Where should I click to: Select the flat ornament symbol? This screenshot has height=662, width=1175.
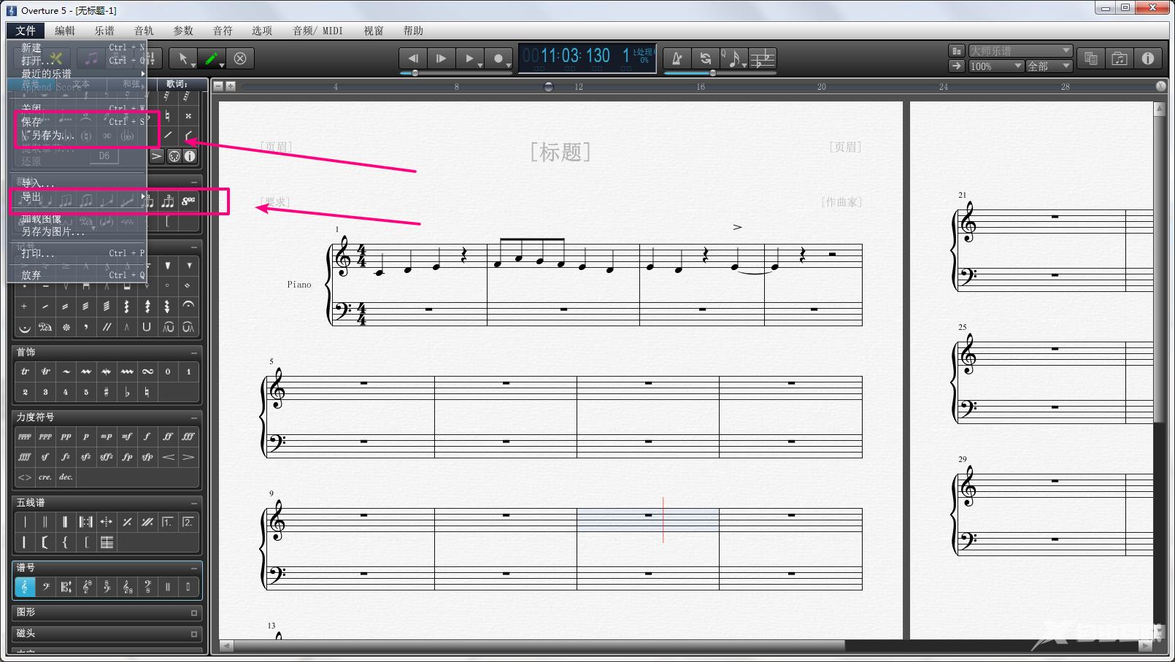click(x=127, y=392)
